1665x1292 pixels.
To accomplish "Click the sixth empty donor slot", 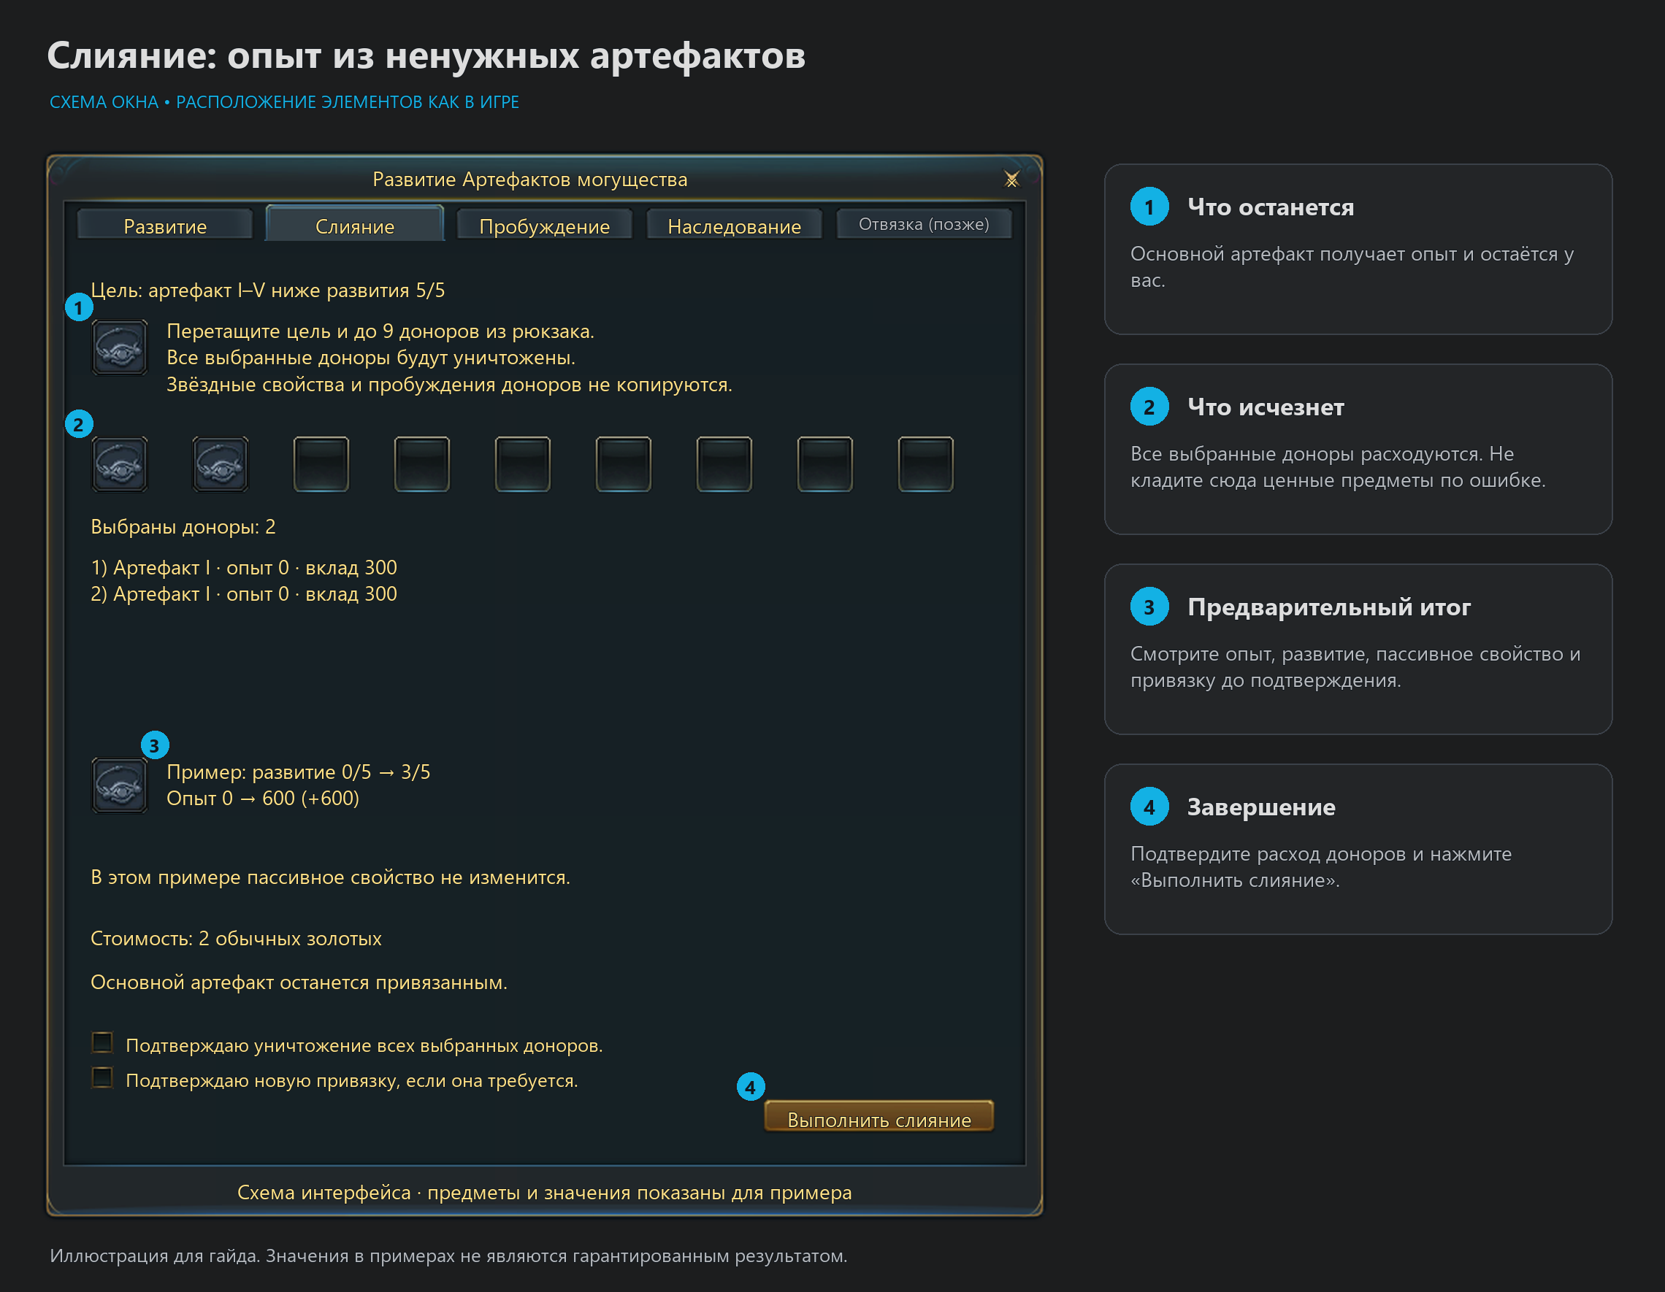I will coord(623,464).
